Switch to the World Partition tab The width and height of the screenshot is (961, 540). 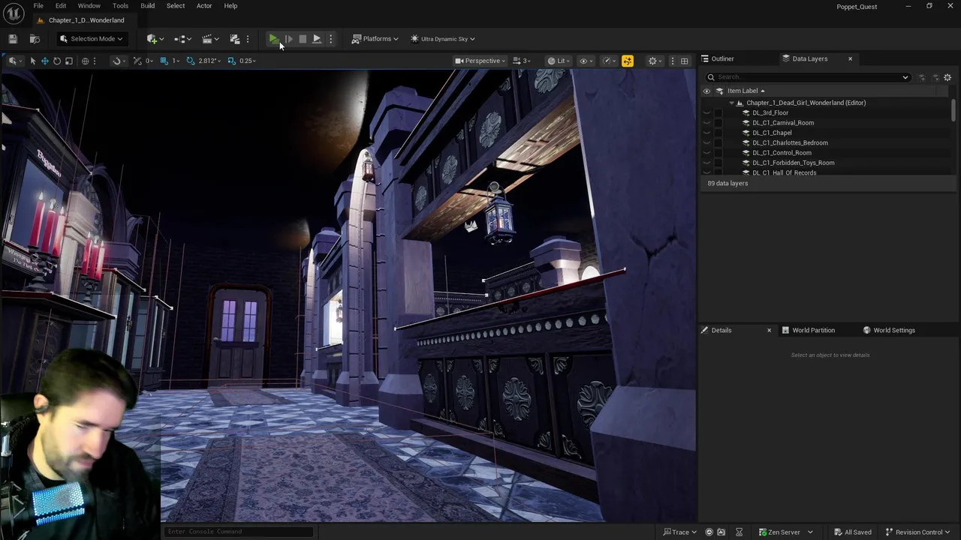point(808,330)
